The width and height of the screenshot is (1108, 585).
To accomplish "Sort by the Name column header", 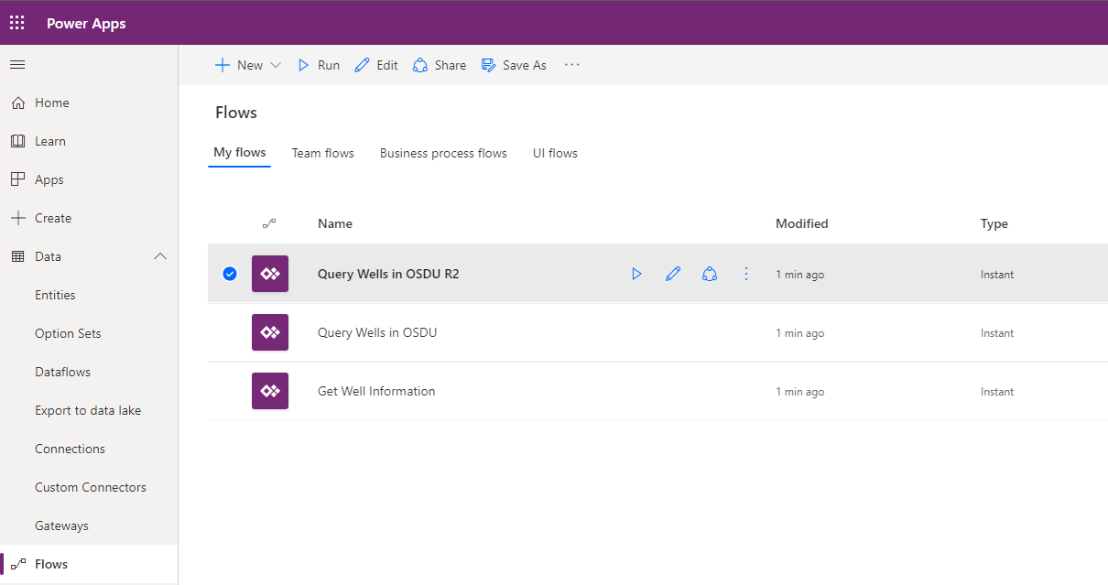I will [335, 223].
